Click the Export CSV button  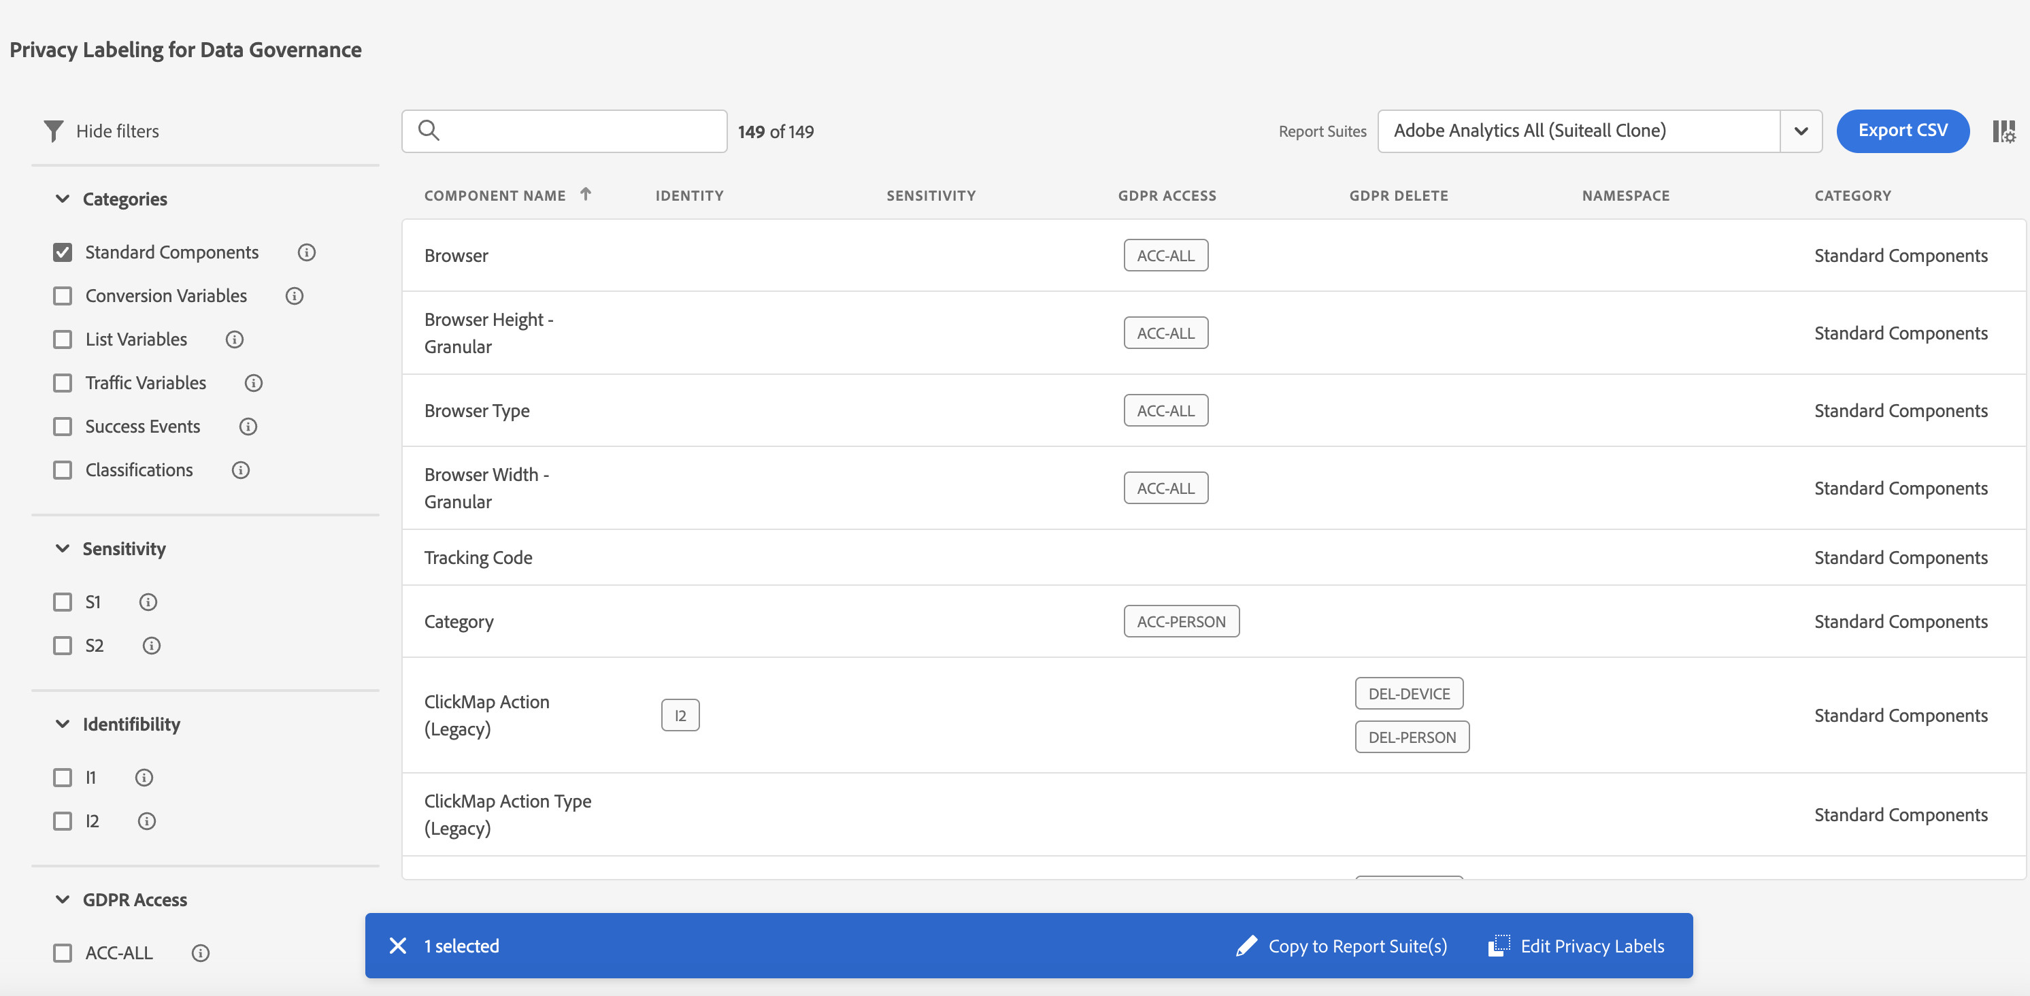tap(1902, 131)
